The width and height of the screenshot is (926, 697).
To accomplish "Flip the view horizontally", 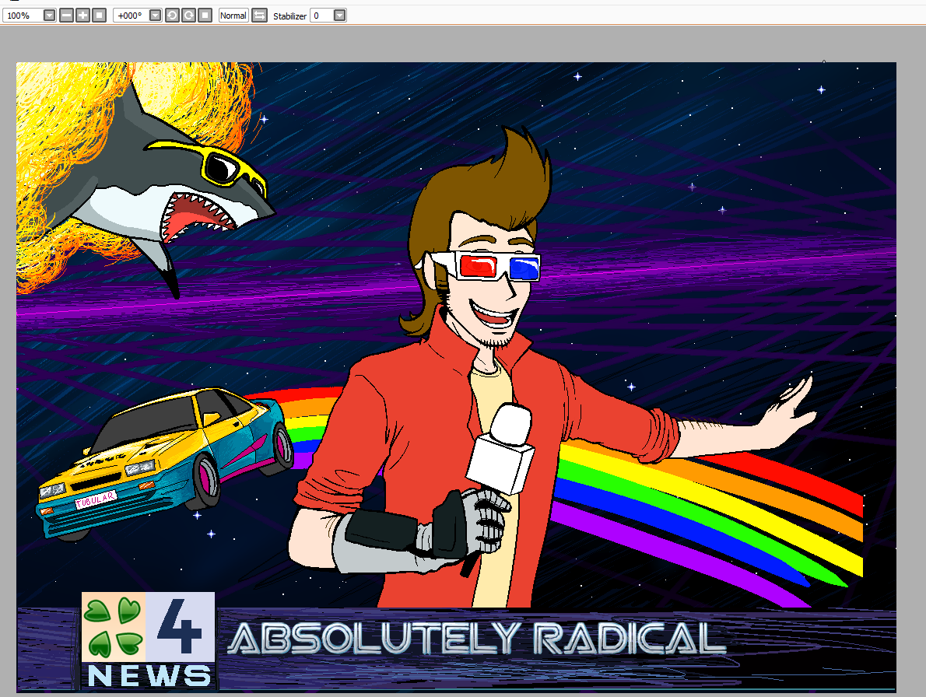I will 260,16.
